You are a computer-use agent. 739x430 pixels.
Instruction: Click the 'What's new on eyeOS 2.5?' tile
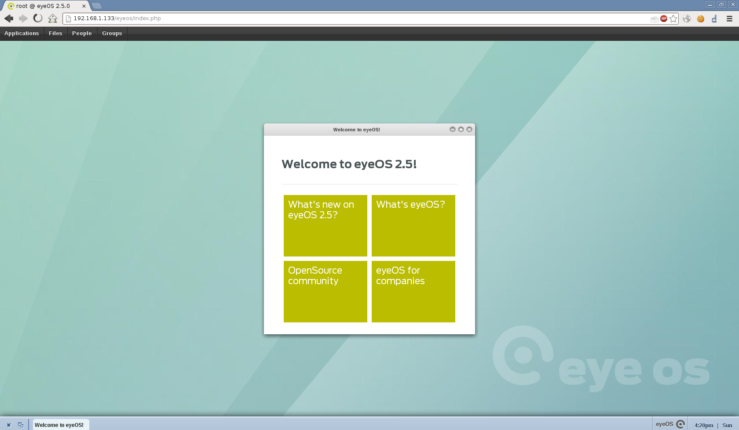325,225
